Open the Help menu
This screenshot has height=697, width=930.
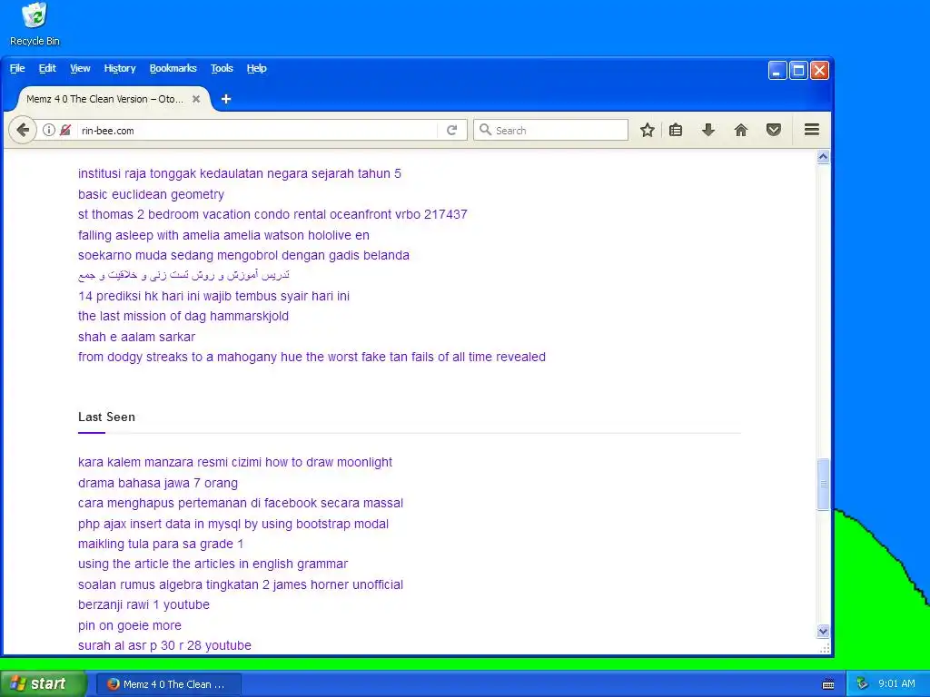coord(257,68)
